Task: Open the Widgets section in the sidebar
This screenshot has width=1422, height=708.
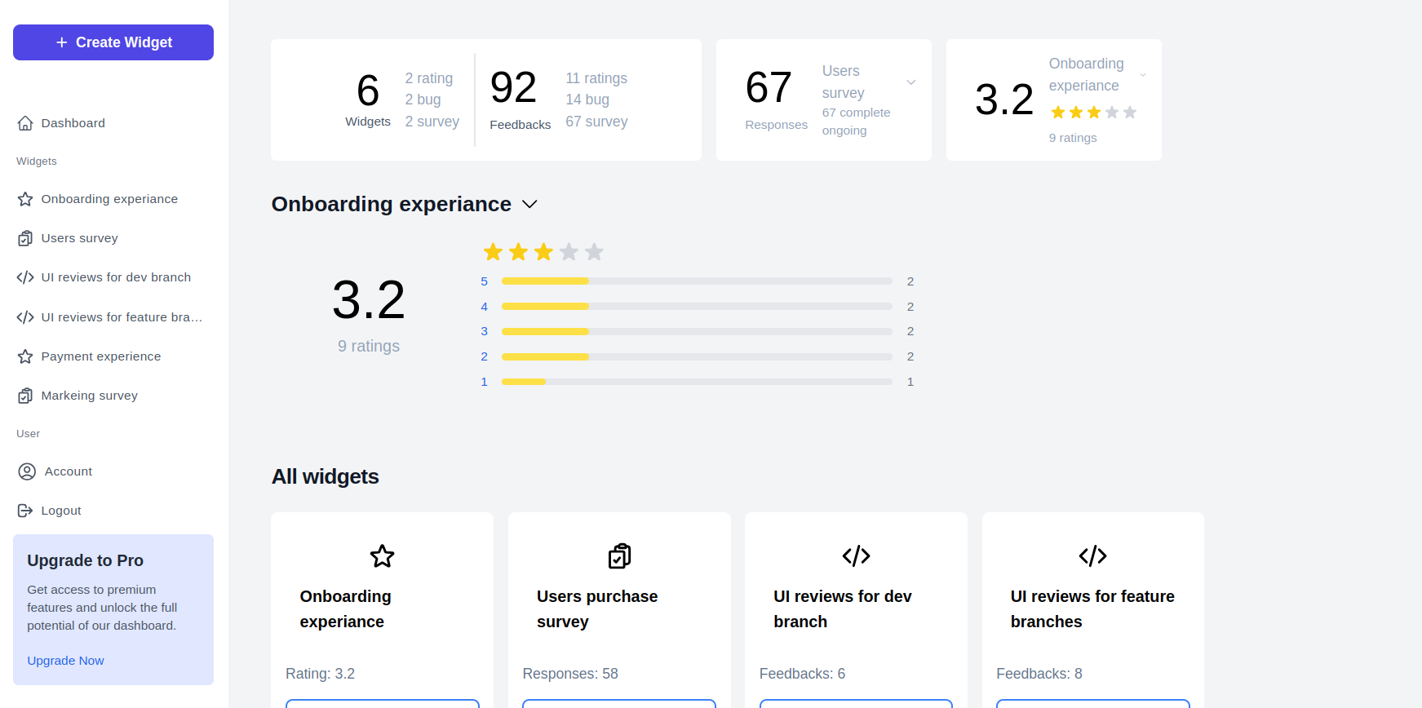Action: pos(36,161)
